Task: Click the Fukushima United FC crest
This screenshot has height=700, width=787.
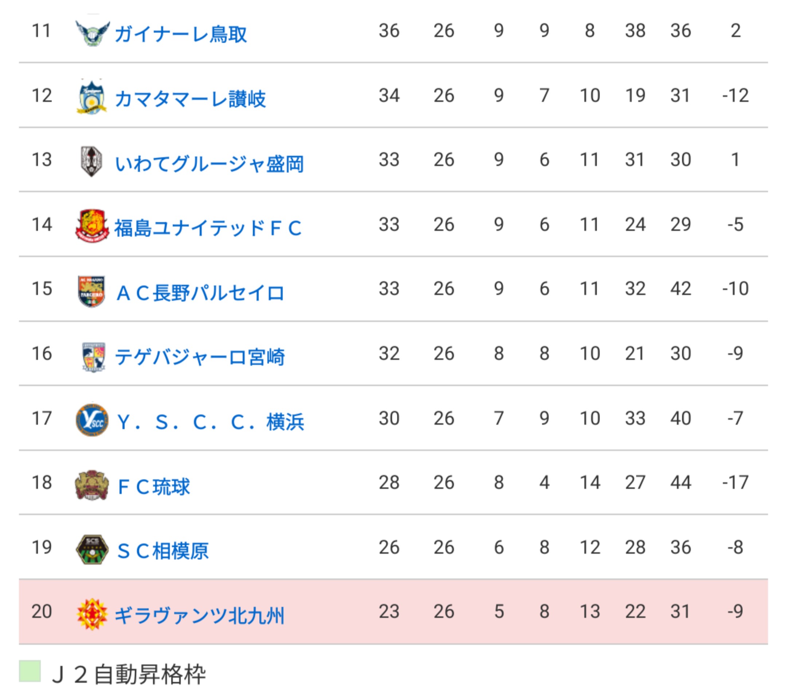Action: pos(92,226)
